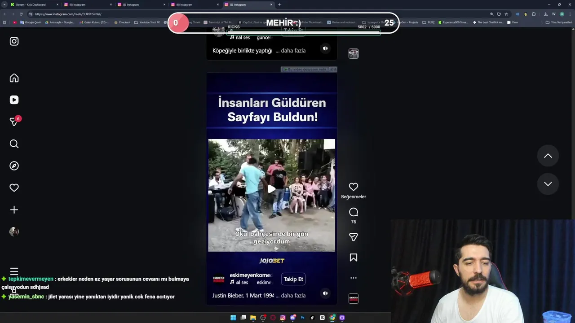Open CapCut from taskbar
This screenshot has width=575, height=323.
tap(322, 318)
